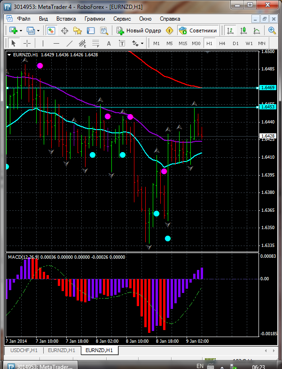Click the chart shift marker triangle at top
The width and height of the screenshot is (282, 369).
(x=207, y=52)
